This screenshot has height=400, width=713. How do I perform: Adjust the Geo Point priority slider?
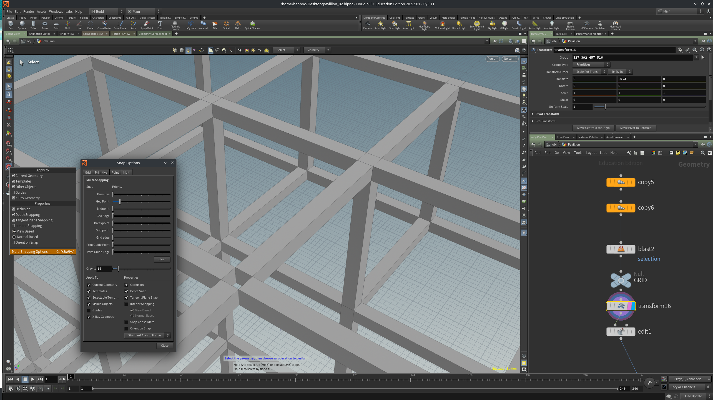click(x=142, y=202)
